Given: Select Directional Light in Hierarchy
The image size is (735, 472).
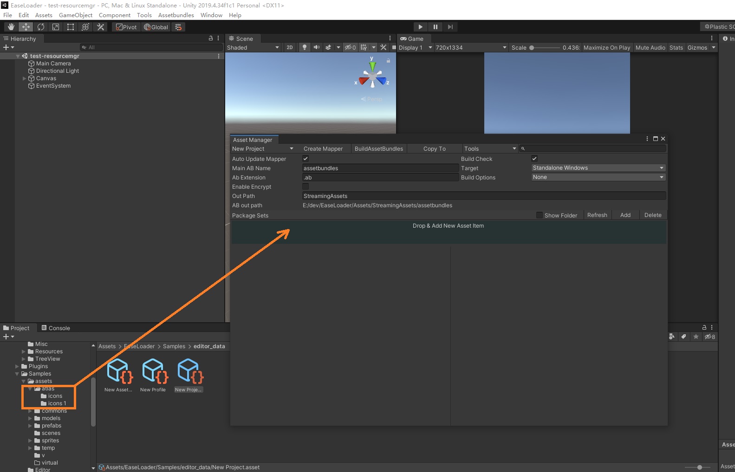Looking at the screenshot, I should tap(58, 71).
